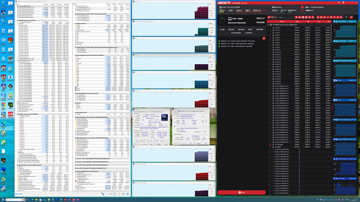Open Tools dropdown arrow in CPU-Z Mainboard window
This screenshot has height=202, width=360.
click(x=194, y=144)
